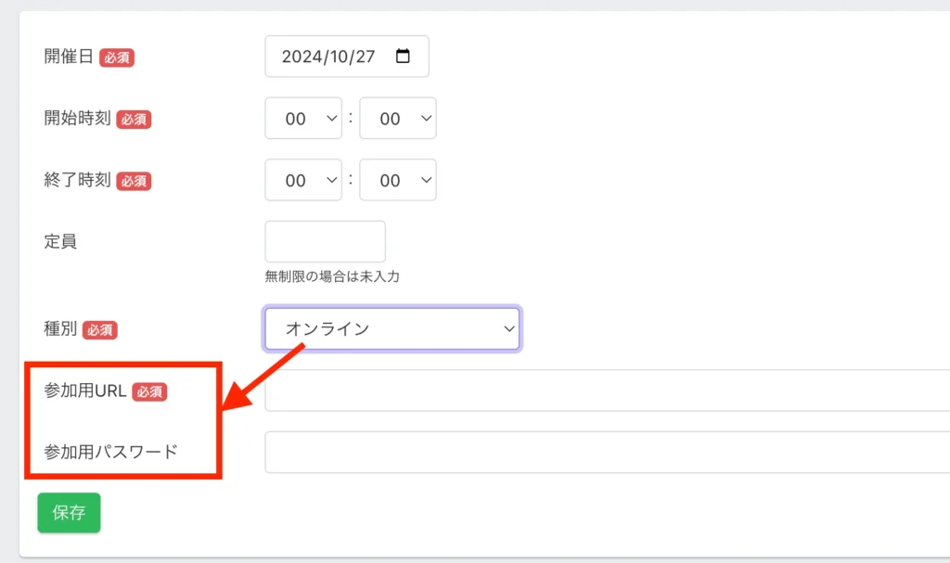
Task: Focus the 参加用URL input field
Action: click(x=607, y=390)
